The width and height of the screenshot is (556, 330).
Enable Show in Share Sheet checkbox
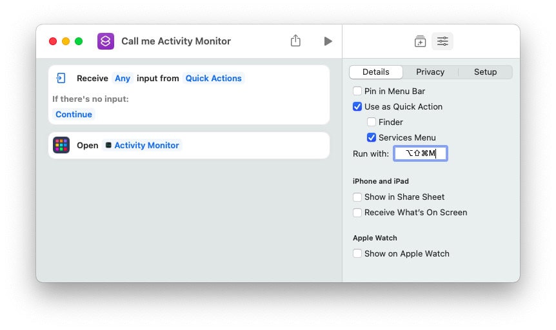click(357, 197)
